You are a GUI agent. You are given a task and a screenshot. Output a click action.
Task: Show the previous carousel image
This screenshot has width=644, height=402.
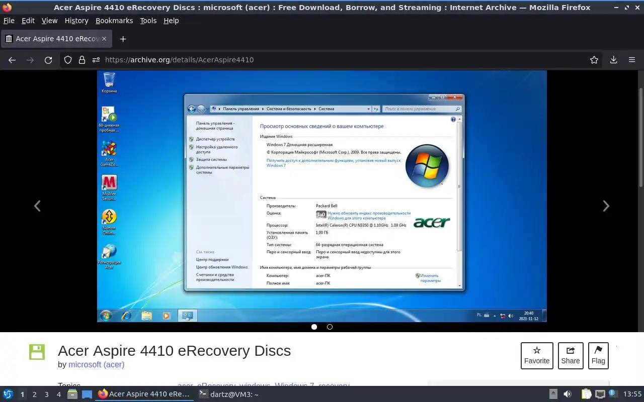(37, 206)
